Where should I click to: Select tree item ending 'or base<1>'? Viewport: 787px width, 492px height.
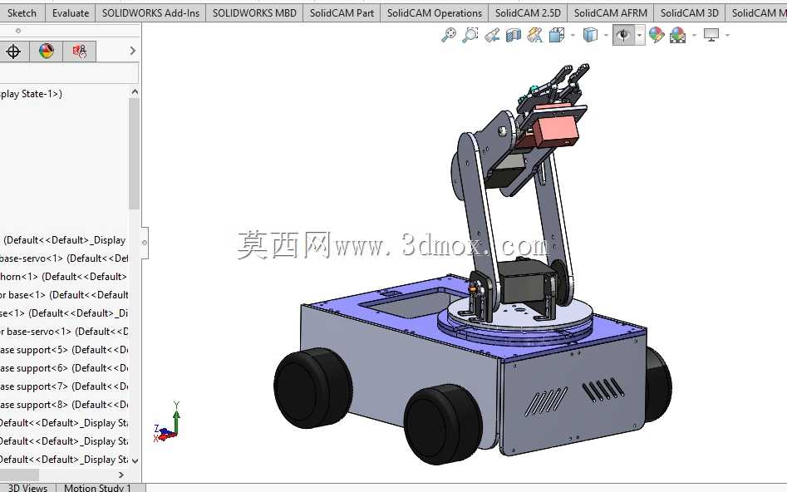coord(64,295)
